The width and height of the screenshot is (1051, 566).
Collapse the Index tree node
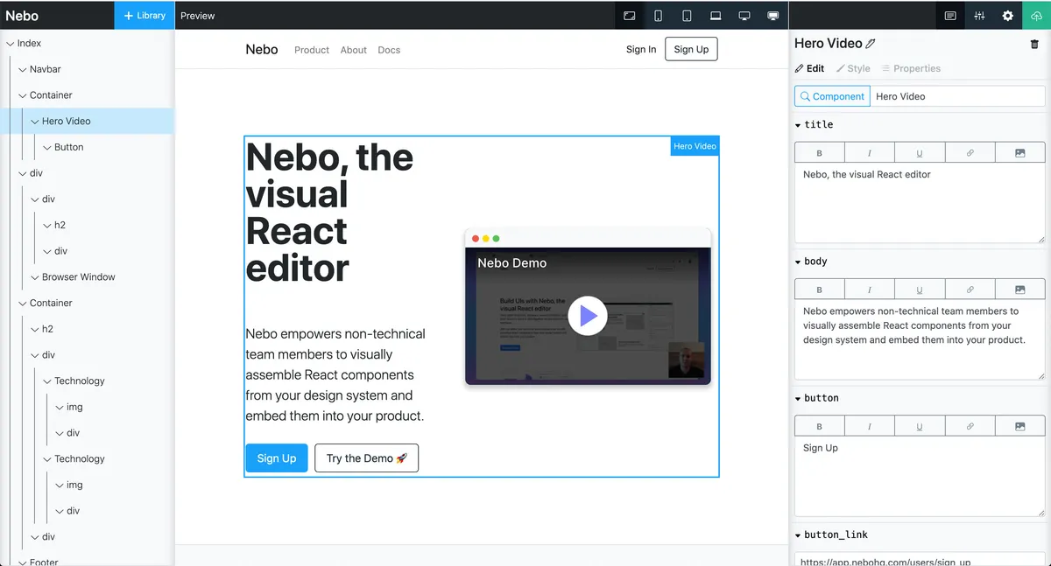[10, 43]
